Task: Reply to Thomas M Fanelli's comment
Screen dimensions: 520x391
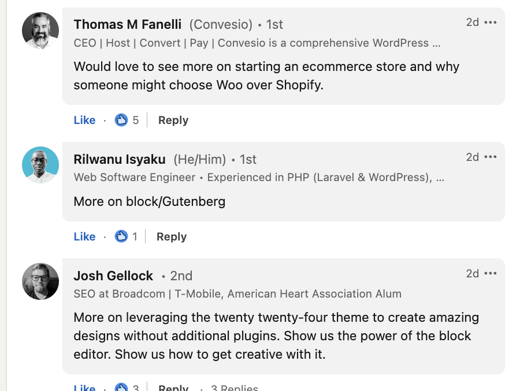Action: [x=173, y=120]
